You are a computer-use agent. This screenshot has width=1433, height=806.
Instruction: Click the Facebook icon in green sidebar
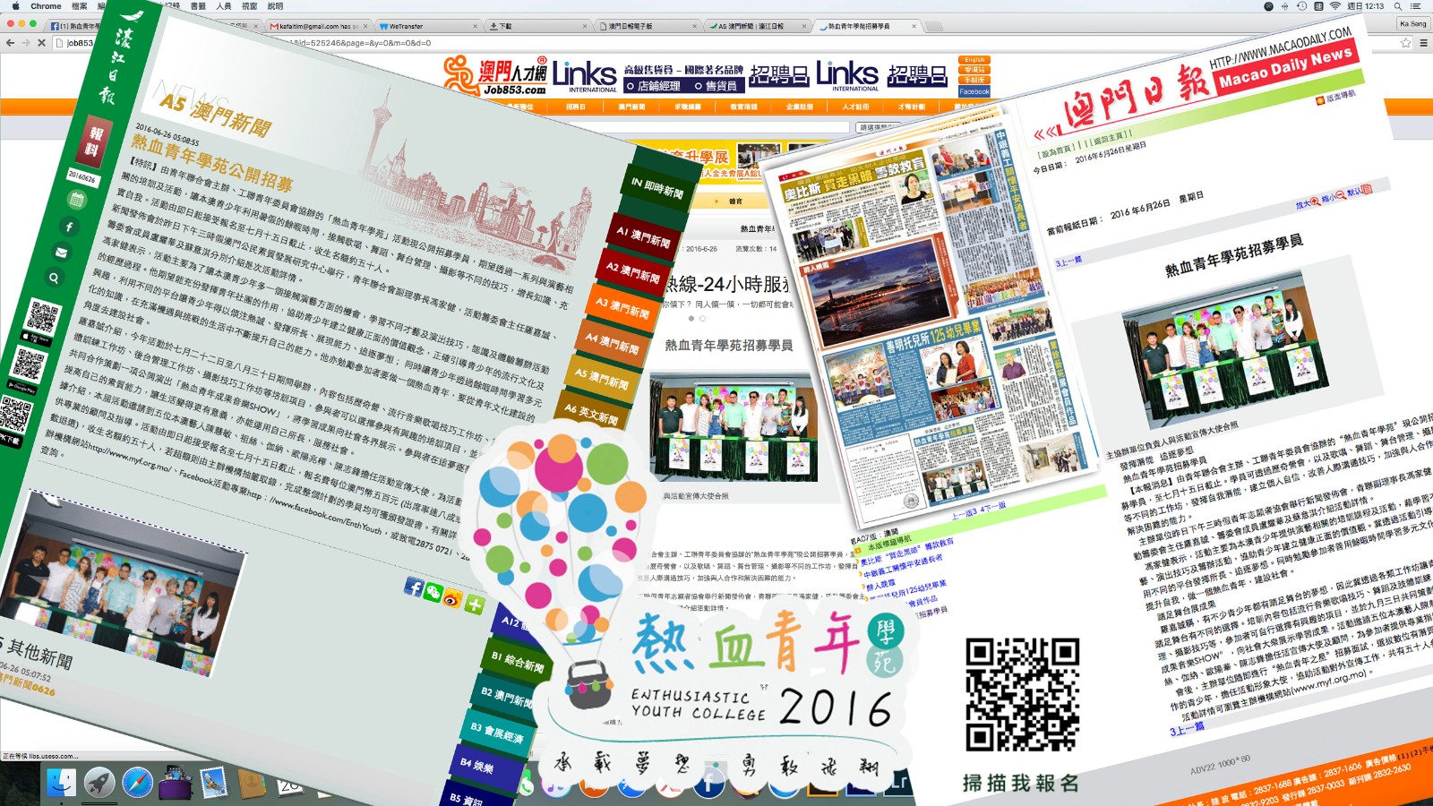(x=69, y=227)
